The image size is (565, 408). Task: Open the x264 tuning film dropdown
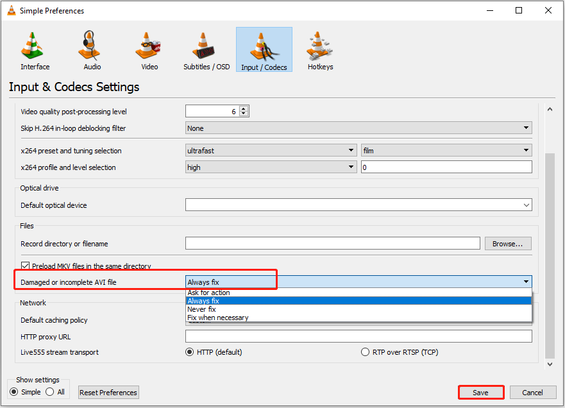pos(446,150)
